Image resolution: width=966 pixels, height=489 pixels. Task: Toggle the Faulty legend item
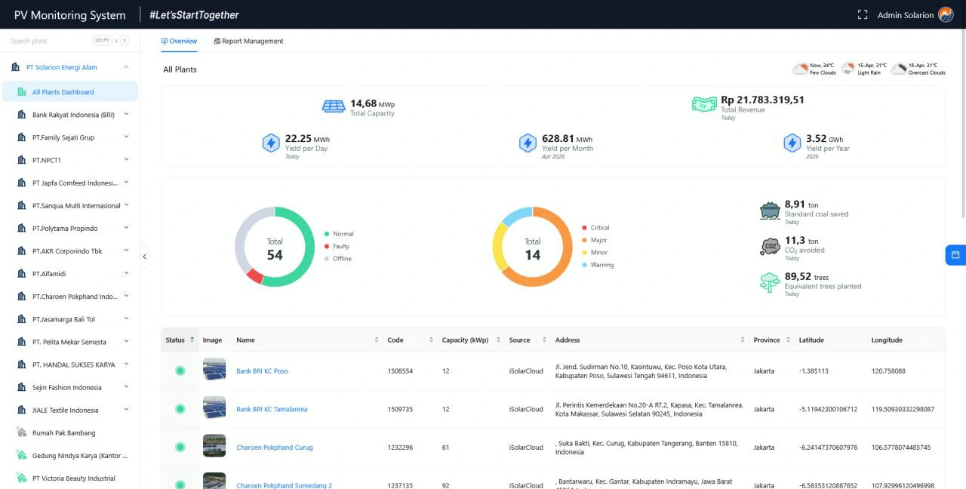(337, 246)
